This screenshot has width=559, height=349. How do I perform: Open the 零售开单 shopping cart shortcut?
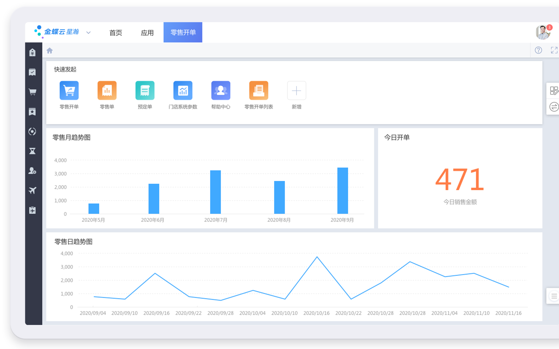(69, 91)
